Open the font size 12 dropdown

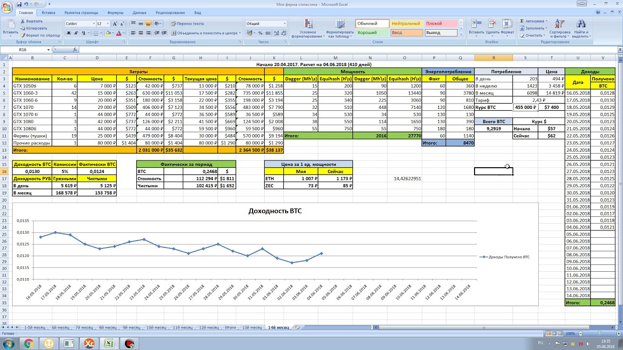point(108,23)
